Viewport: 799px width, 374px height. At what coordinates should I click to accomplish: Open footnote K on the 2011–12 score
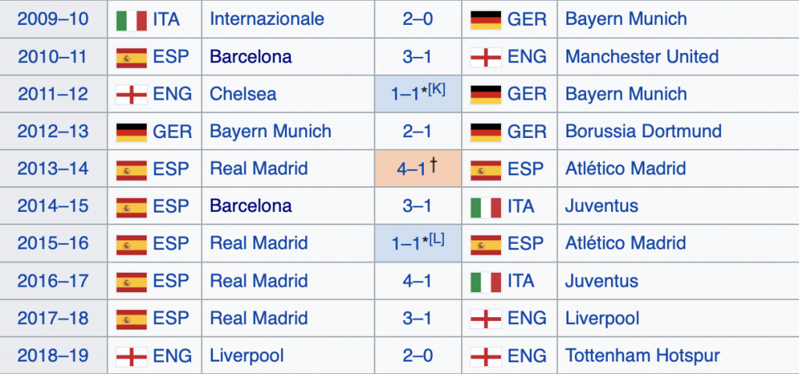point(437,89)
